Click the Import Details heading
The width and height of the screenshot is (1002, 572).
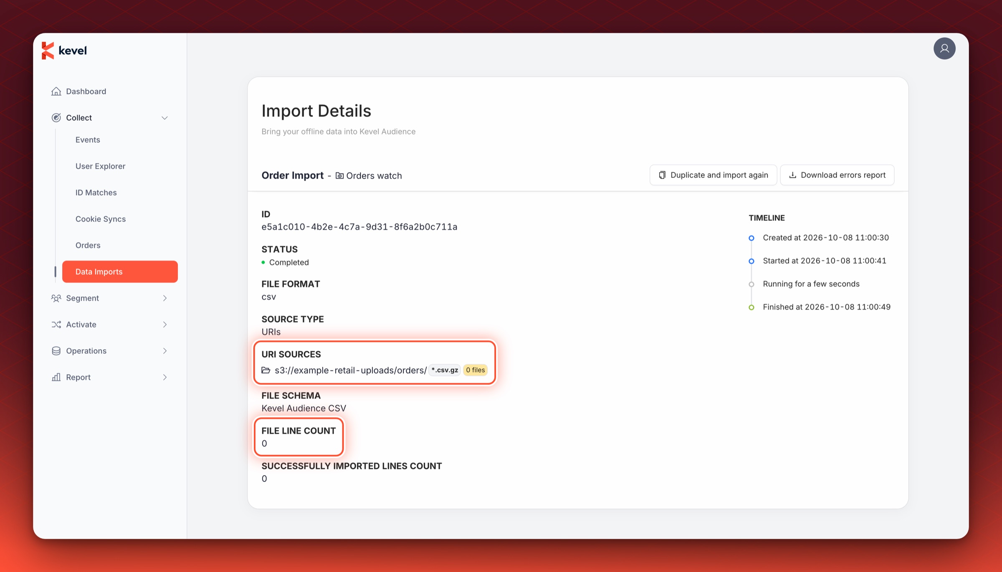[316, 111]
